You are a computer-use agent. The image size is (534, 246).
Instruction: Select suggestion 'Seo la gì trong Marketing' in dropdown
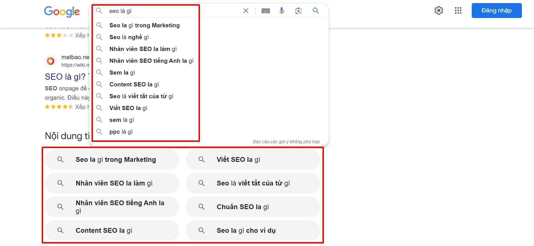pos(209,25)
